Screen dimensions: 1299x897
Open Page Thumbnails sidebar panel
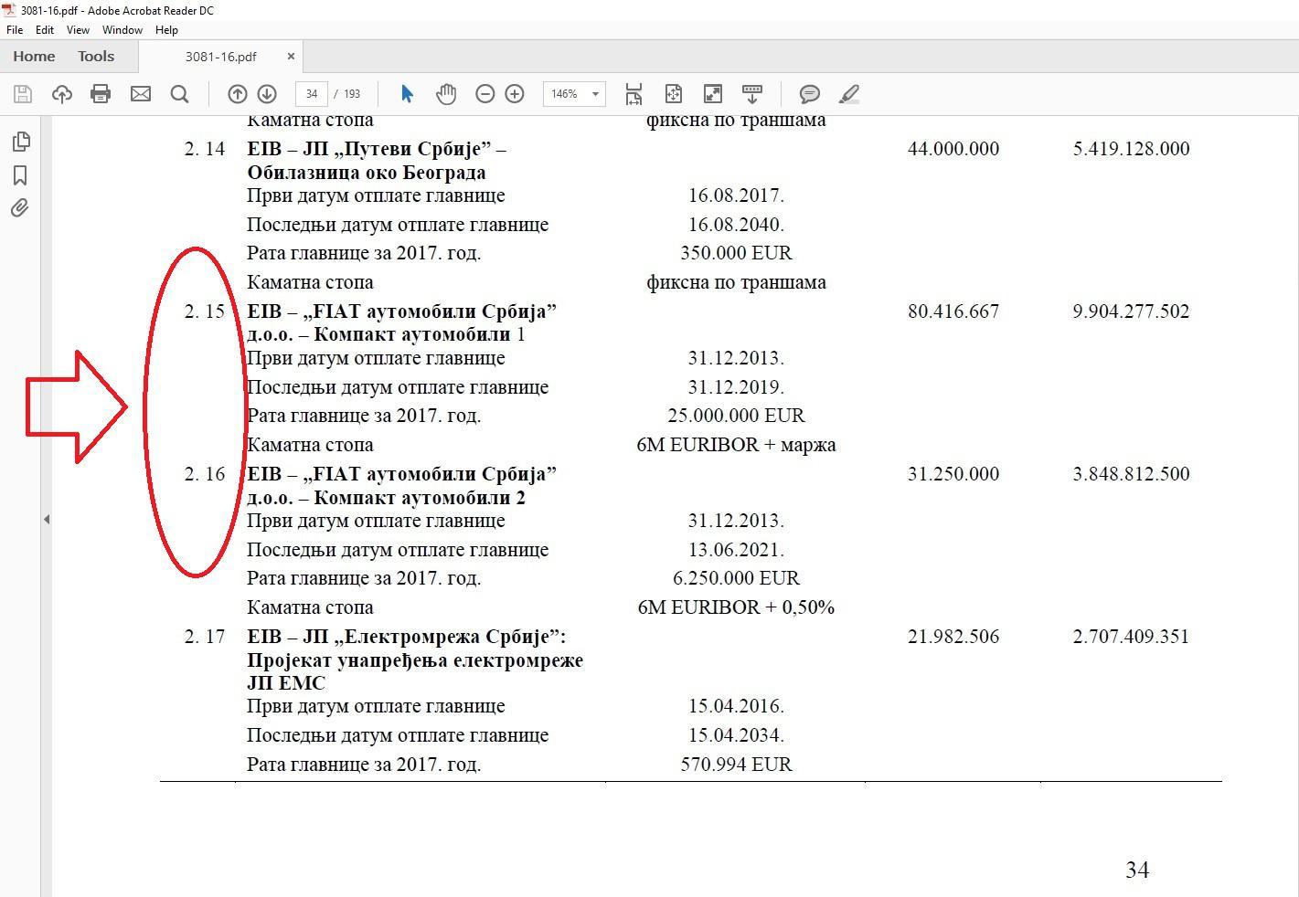20,142
